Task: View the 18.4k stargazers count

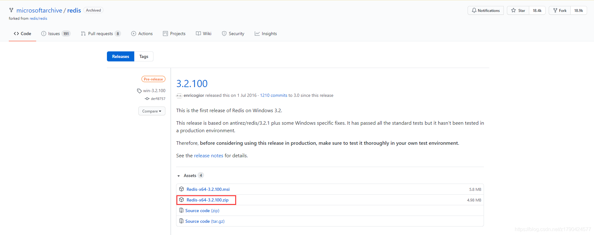Action: (x=537, y=10)
